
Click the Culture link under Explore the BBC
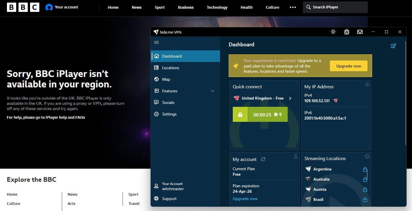click(x=13, y=203)
